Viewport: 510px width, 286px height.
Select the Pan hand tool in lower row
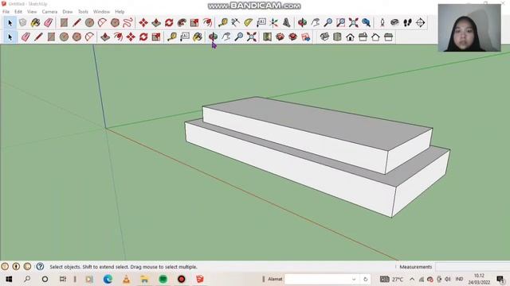226,37
